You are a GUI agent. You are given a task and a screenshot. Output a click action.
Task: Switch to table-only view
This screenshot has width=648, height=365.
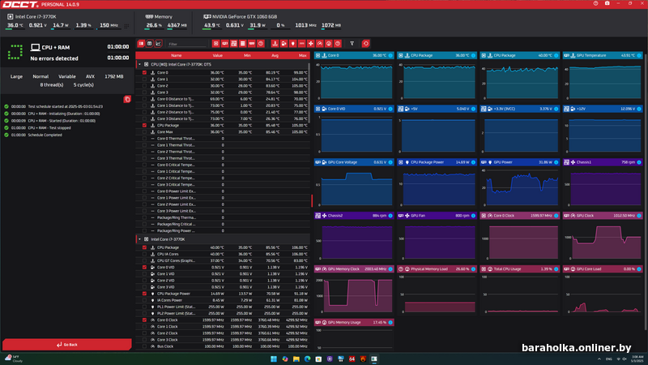pos(150,44)
